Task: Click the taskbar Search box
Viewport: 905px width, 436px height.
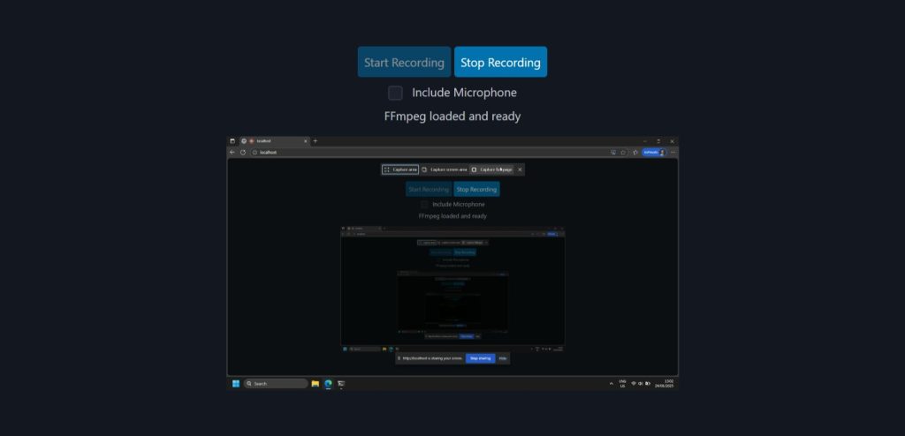Action: click(276, 384)
